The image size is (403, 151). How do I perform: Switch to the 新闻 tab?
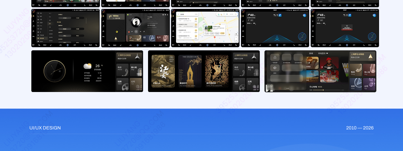click(x=311, y=53)
